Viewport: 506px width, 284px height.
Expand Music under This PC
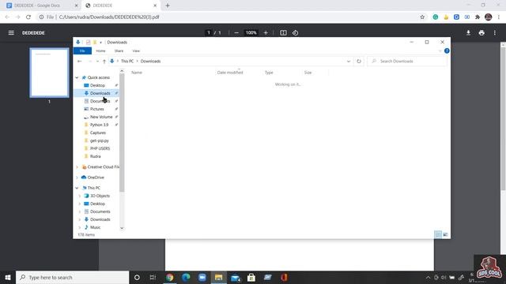(80, 227)
